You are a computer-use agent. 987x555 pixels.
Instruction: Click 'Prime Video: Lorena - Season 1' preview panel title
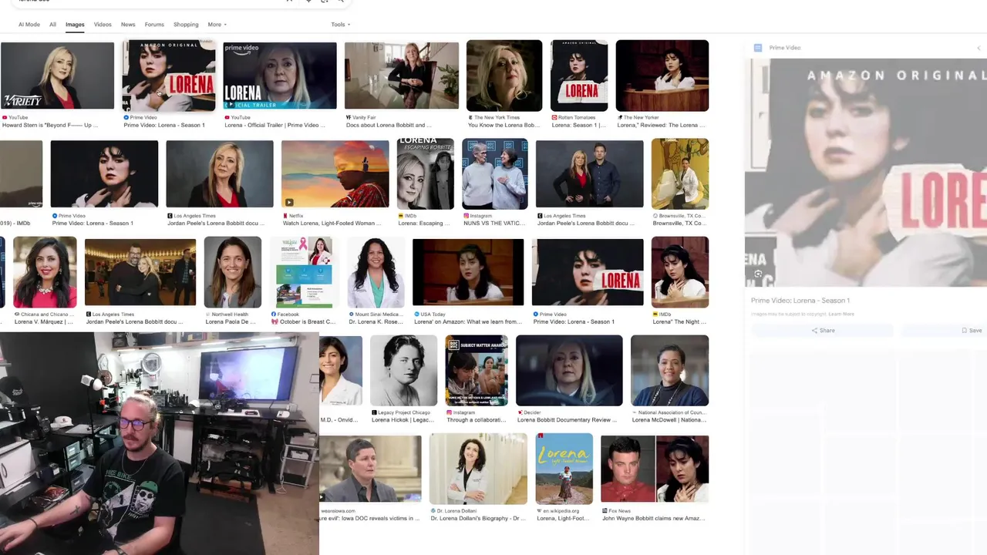click(800, 301)
